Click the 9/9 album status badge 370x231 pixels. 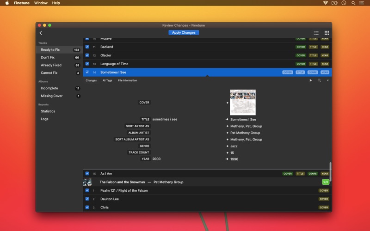pos(326,182)
